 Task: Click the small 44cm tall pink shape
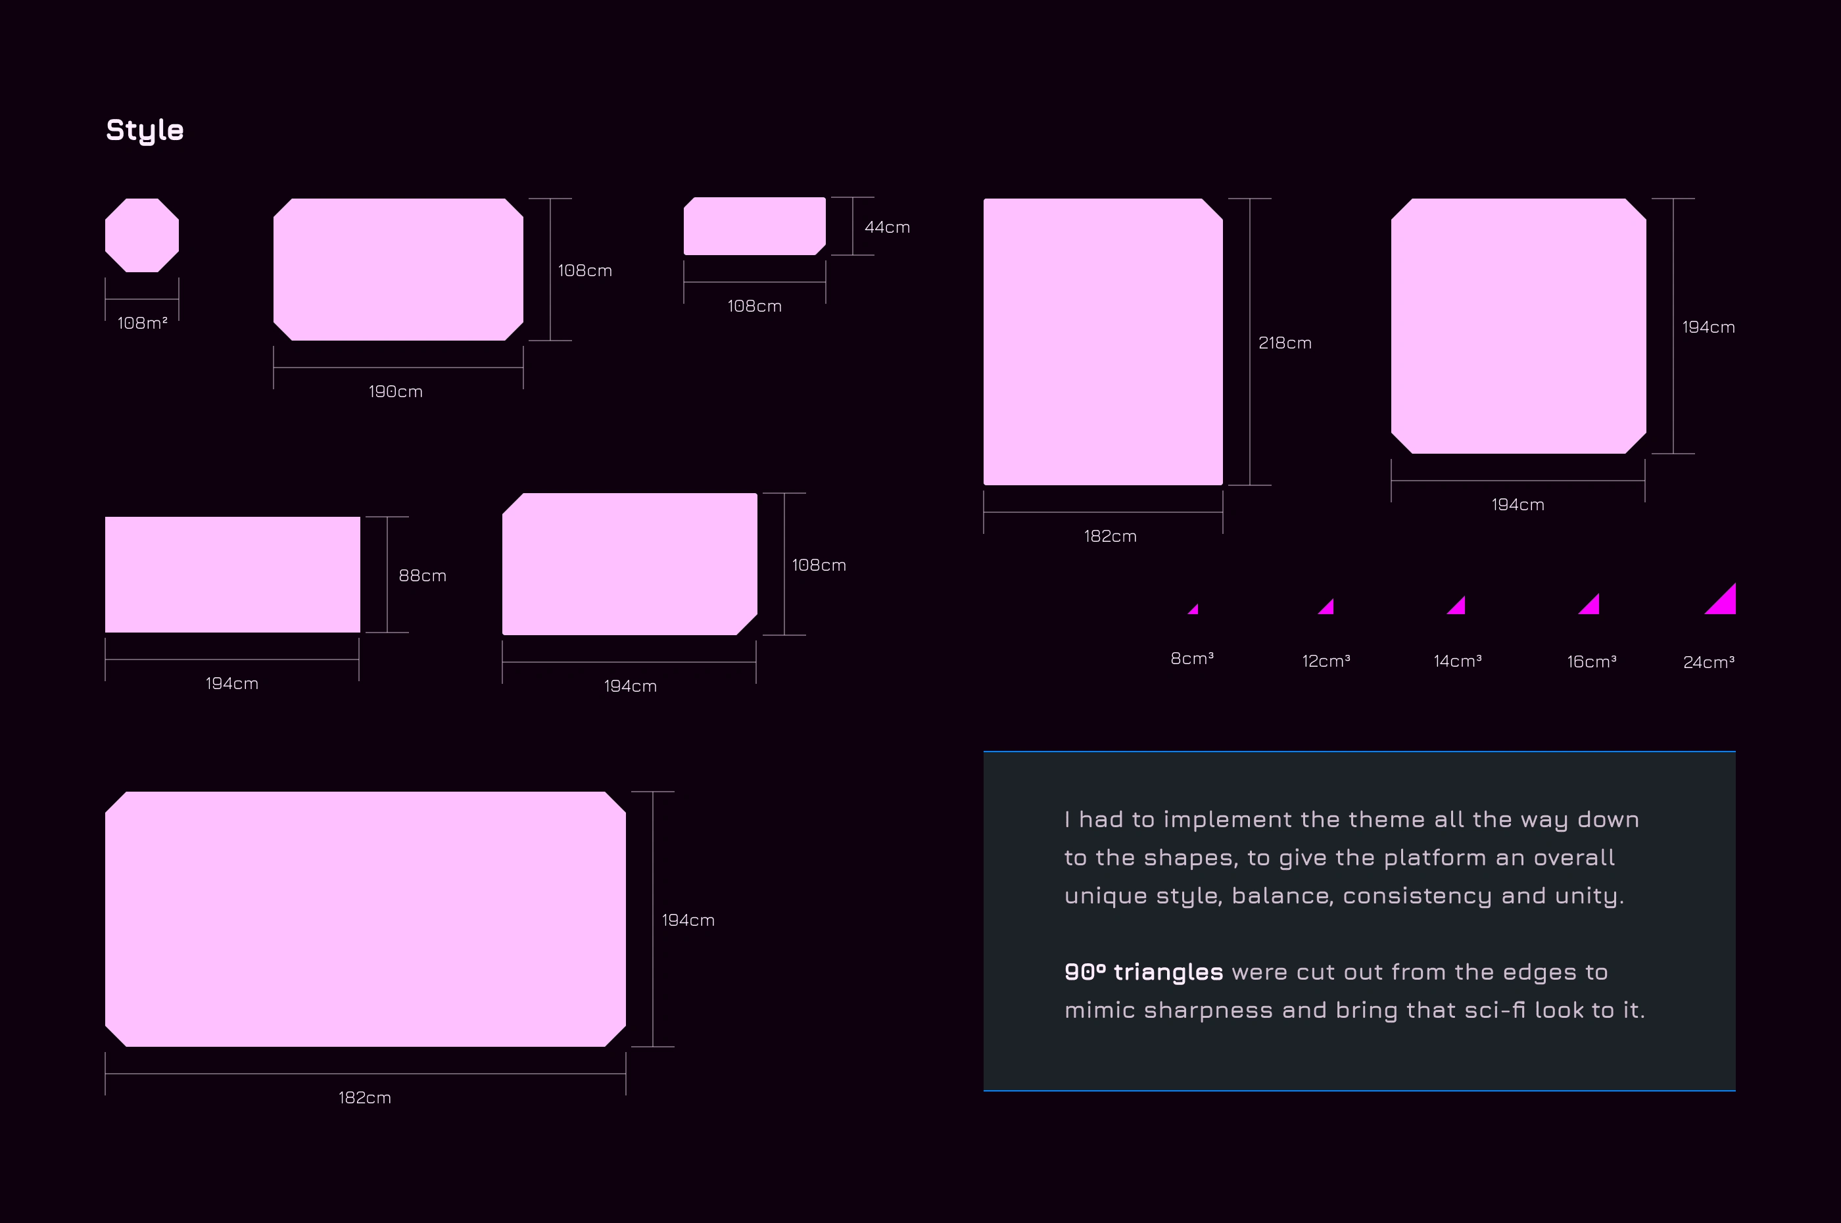tap(754, 226)
